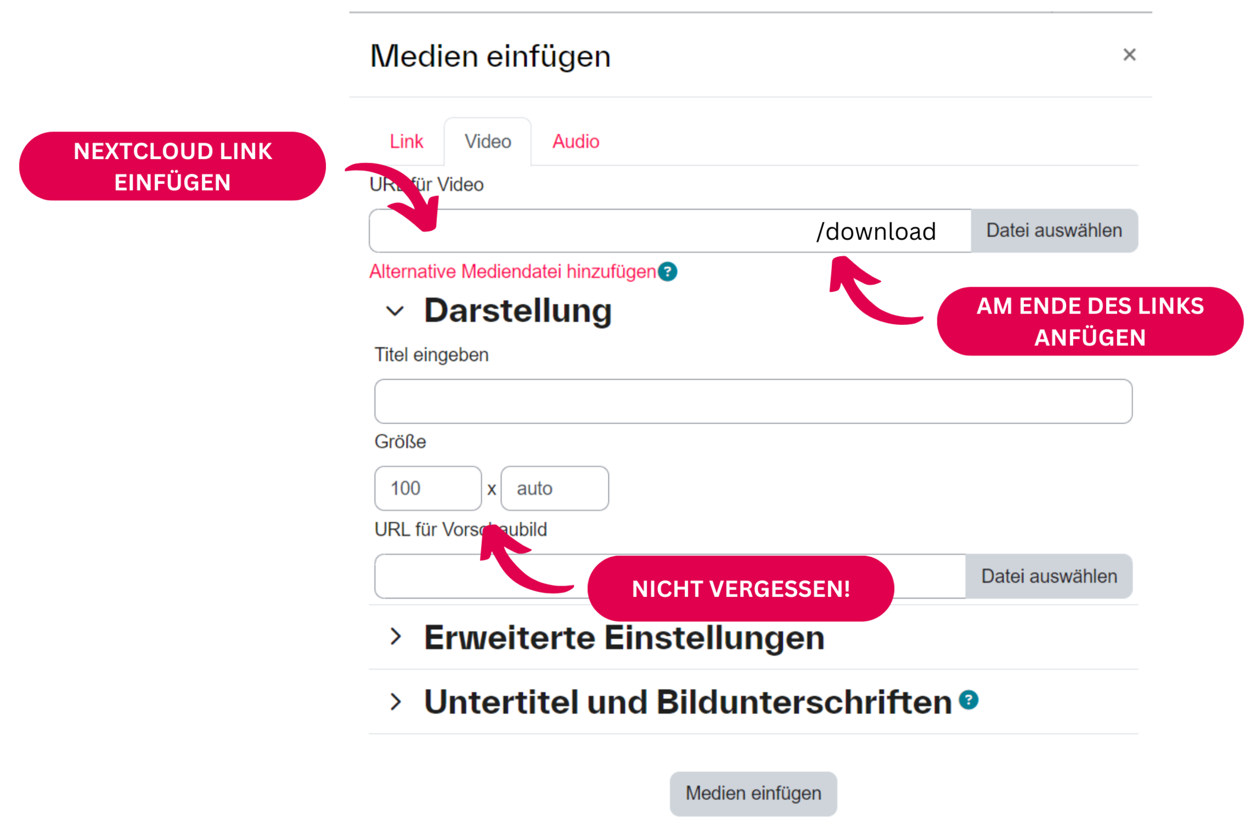Viewport: 1257px width, 830px height.
Task: Click the help icon next to Alternative Mediendatei
Action: pyautogui.click(x=667, y=271)
